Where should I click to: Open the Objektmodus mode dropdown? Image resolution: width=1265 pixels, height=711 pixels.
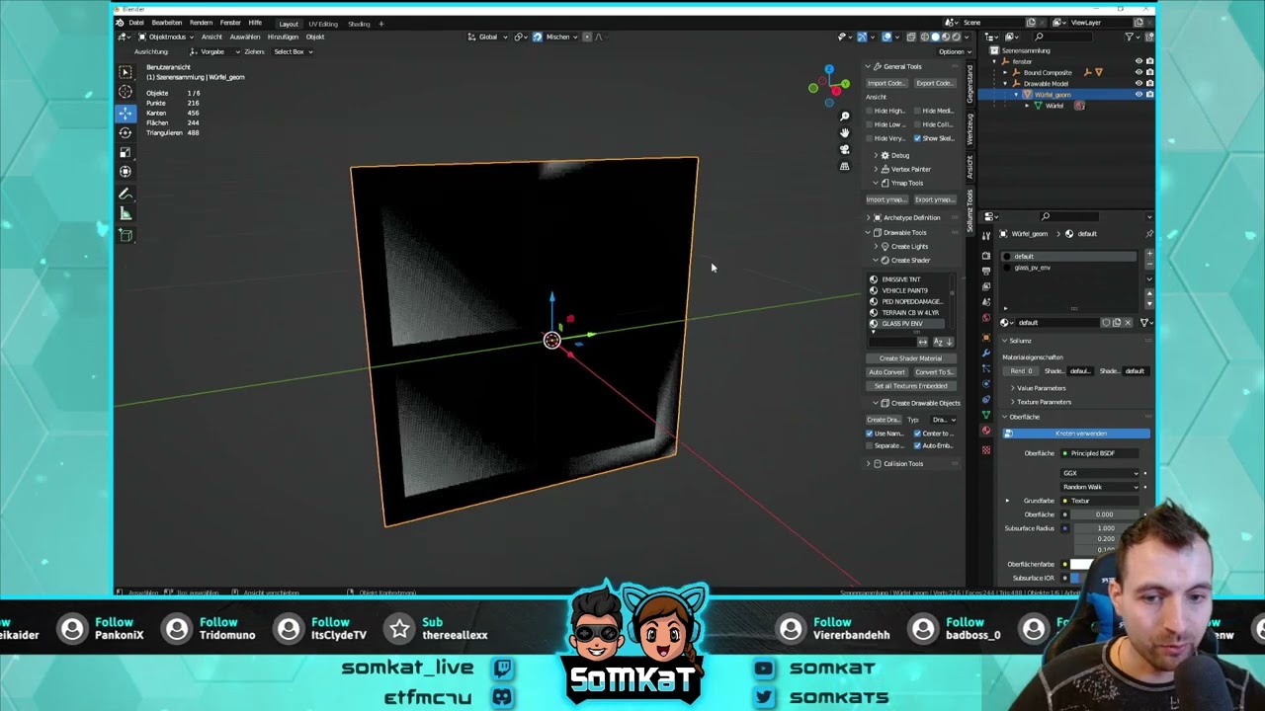coord(167,37)
